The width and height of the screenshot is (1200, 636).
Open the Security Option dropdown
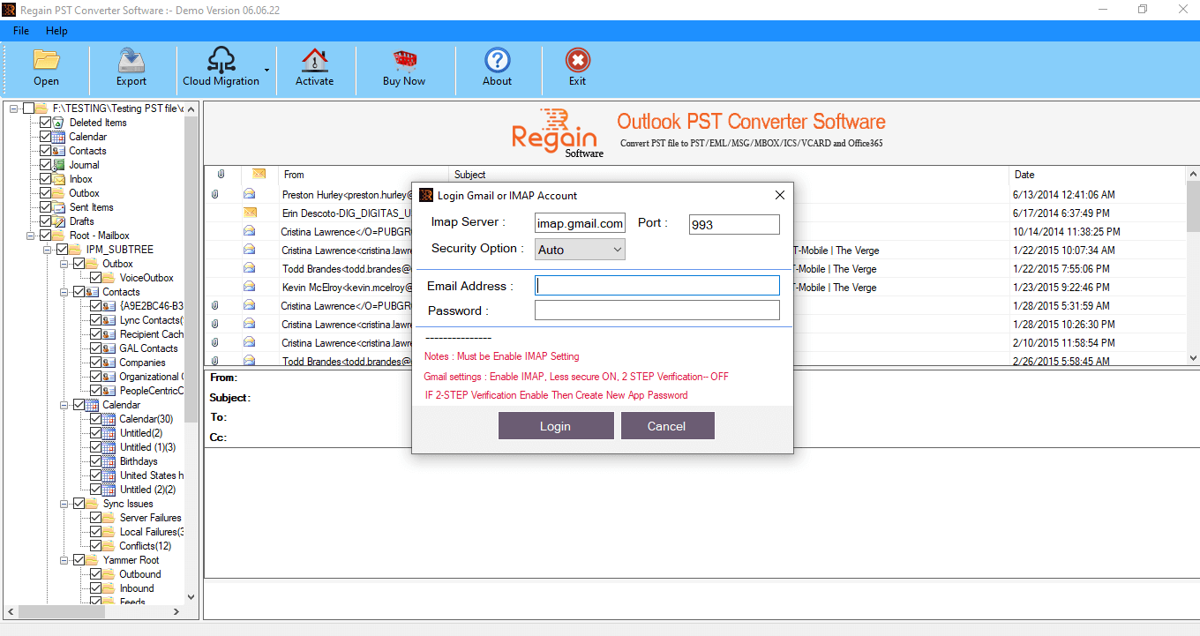[x=580, y=250]
